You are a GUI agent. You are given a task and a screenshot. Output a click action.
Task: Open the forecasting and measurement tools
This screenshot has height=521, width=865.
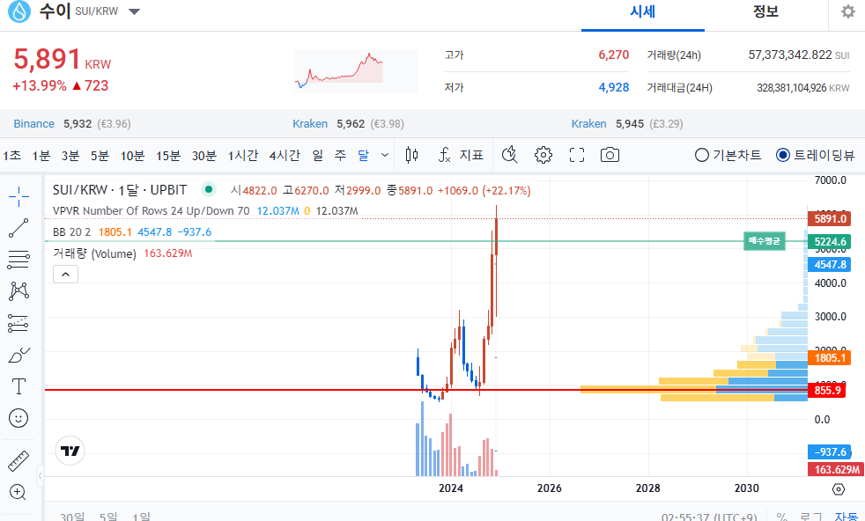coord(18,323)
